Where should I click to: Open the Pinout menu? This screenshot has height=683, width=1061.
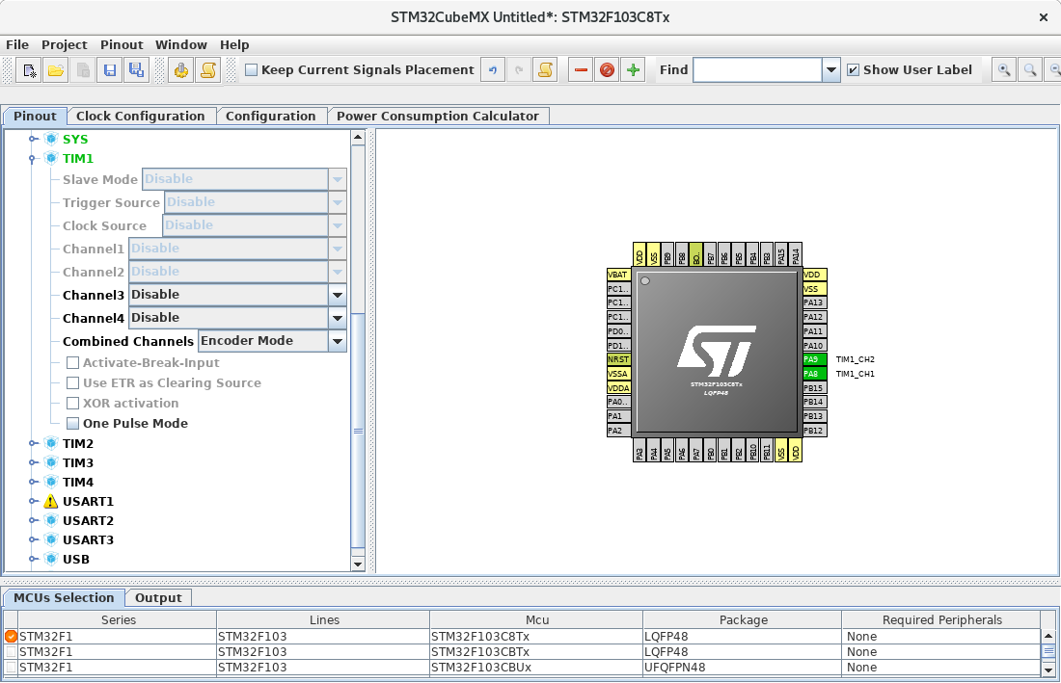pos(122,44)
